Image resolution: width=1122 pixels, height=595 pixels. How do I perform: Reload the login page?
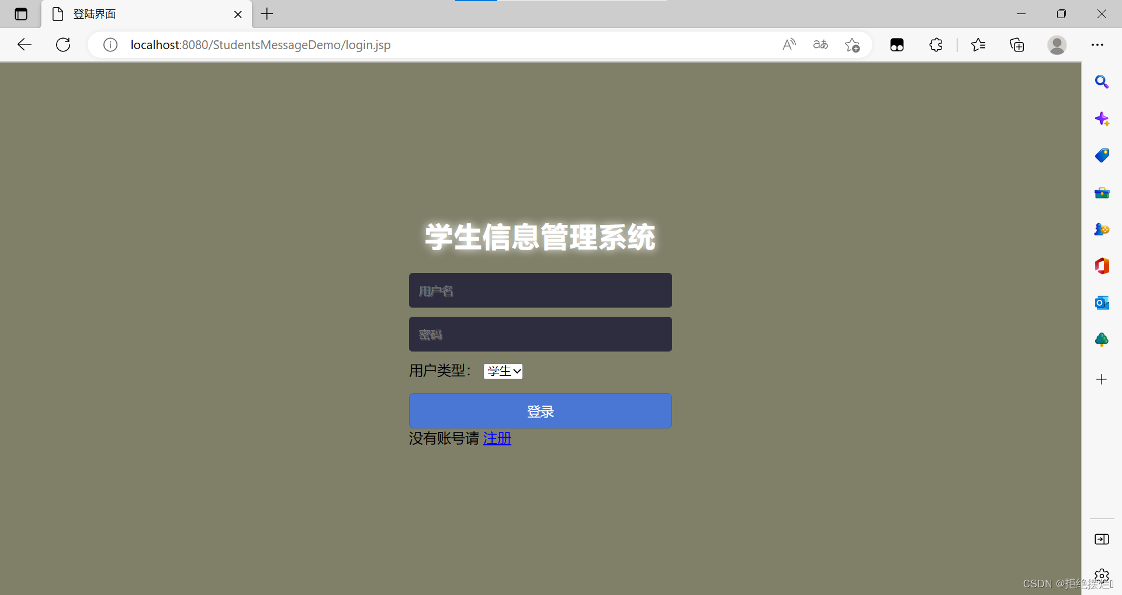[x=63, y=44]
